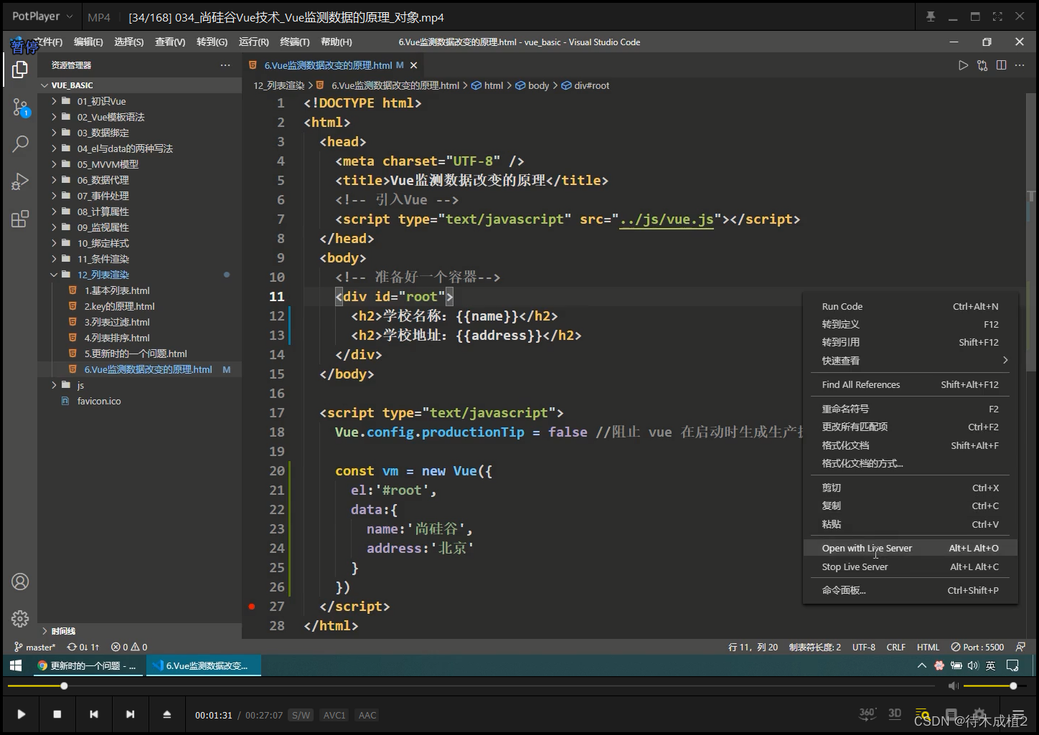This screenshot has height=735, width=1039.
Task: Switch to Chrome 更新时的一个问题 taskbar window
Action: 87,665
